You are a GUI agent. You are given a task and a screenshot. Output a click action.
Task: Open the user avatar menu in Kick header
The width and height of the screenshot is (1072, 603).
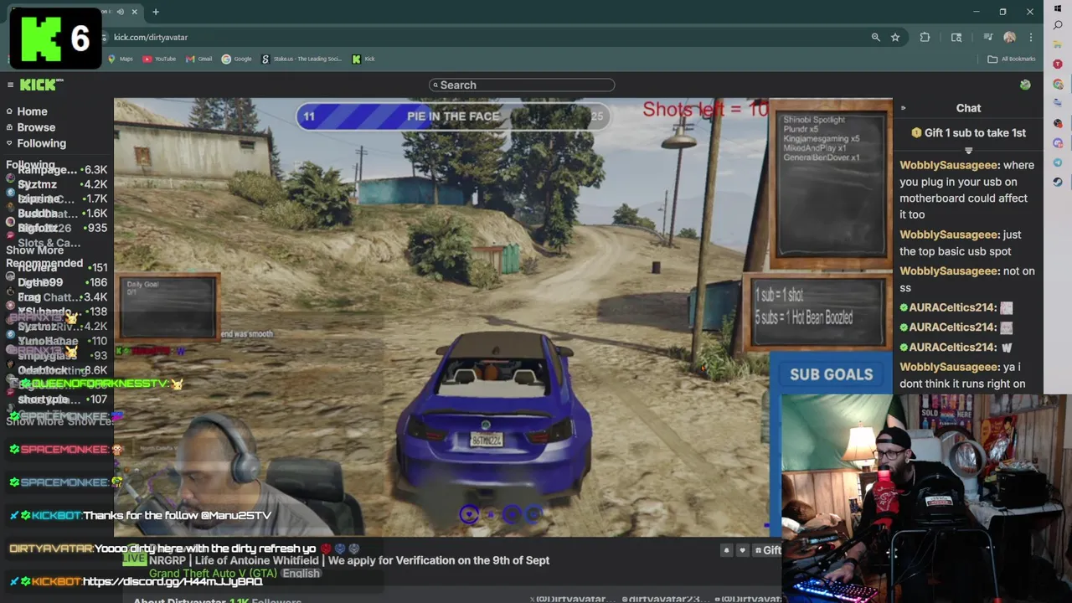1025,85
